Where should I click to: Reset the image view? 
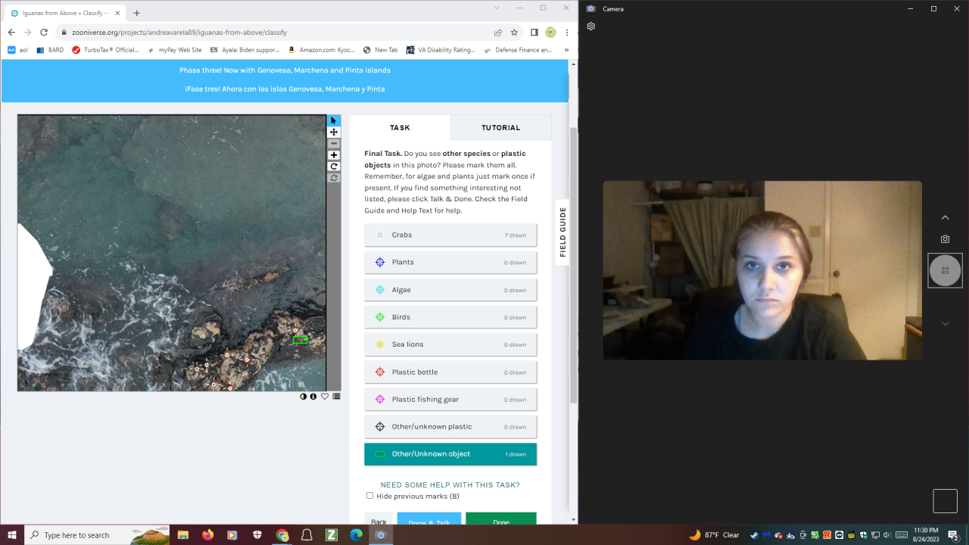tap(334, 178)
